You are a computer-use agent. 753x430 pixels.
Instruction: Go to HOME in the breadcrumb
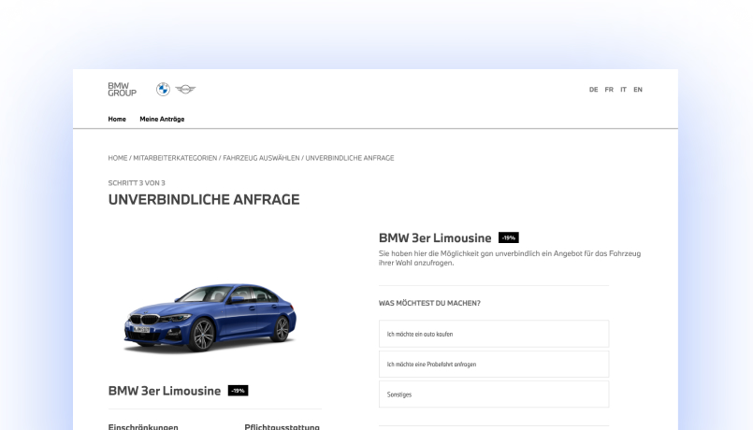pos(118,158)
